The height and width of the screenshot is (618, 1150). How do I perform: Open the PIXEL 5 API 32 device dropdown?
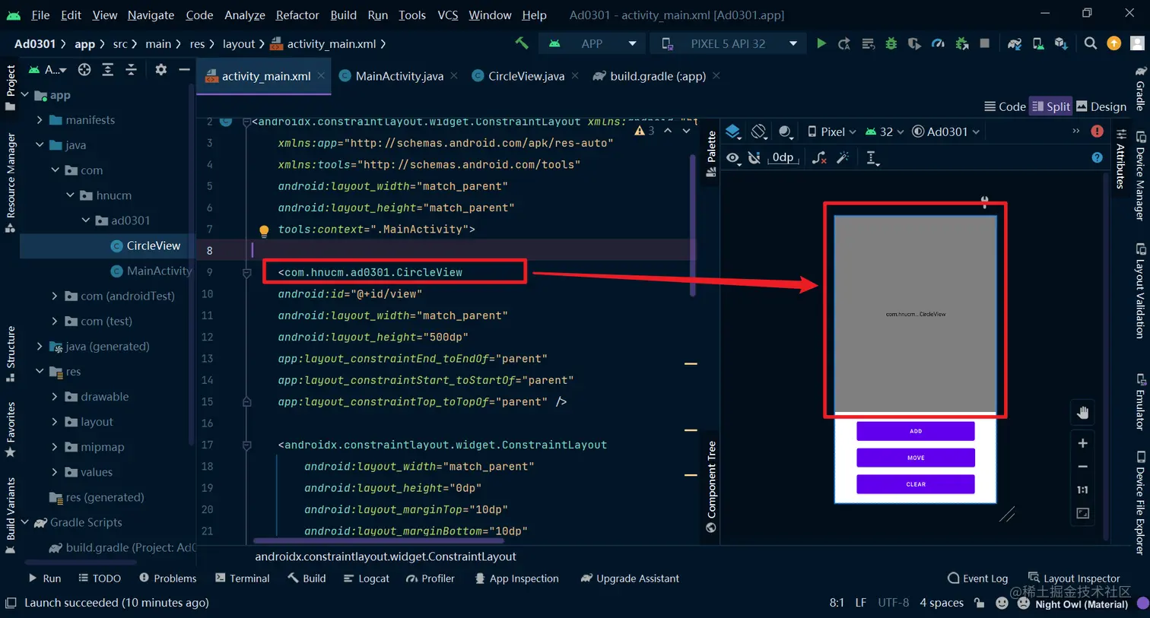coord(729,43)
